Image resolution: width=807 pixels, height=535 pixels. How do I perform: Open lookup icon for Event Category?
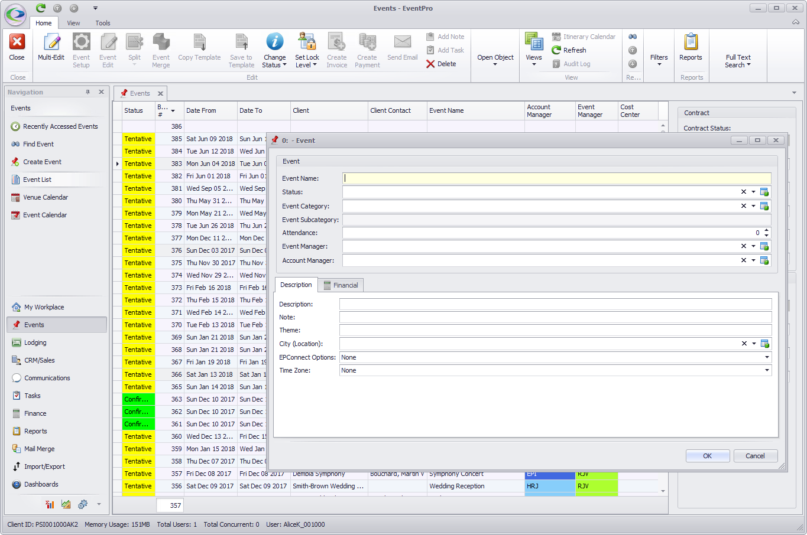(x=764, y=206)
